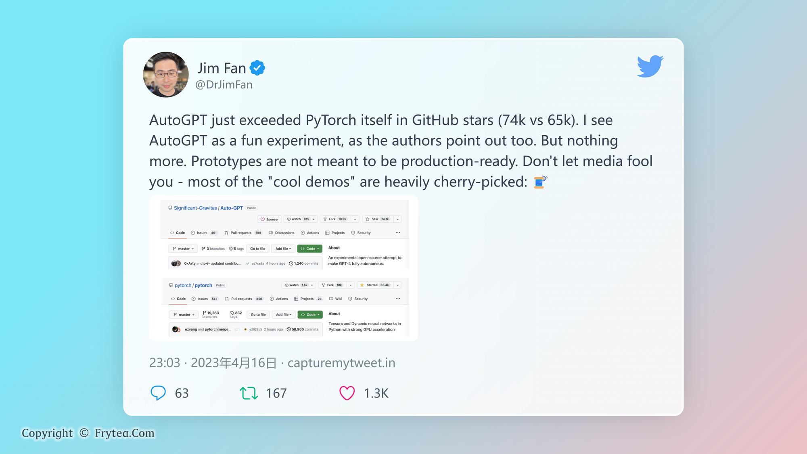Screen dimensions: 807x454
Task: Click the thread spool emoji in tweet
Action: tap(540, 182)
